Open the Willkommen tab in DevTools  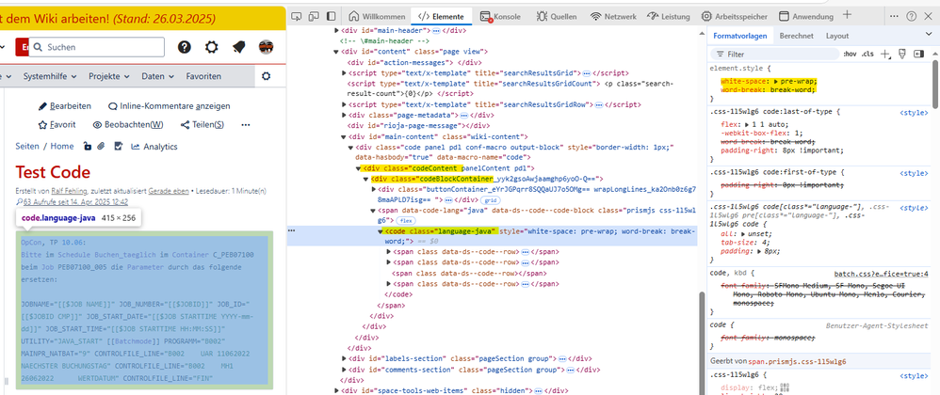(377, 16)
